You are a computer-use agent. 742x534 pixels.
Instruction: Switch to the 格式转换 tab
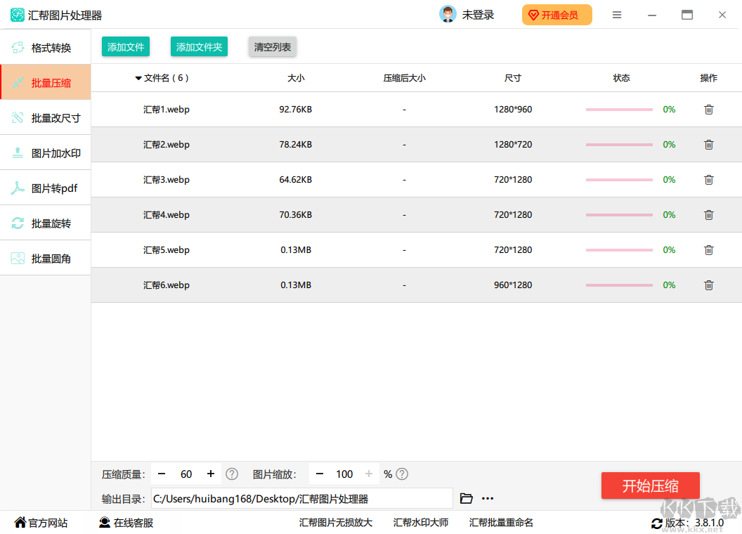click(46, 48)
